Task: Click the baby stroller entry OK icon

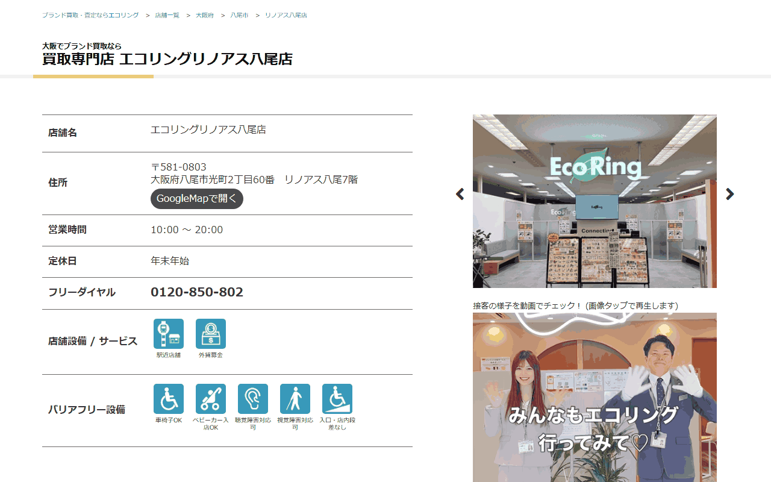Action: (x=211, y=399)
